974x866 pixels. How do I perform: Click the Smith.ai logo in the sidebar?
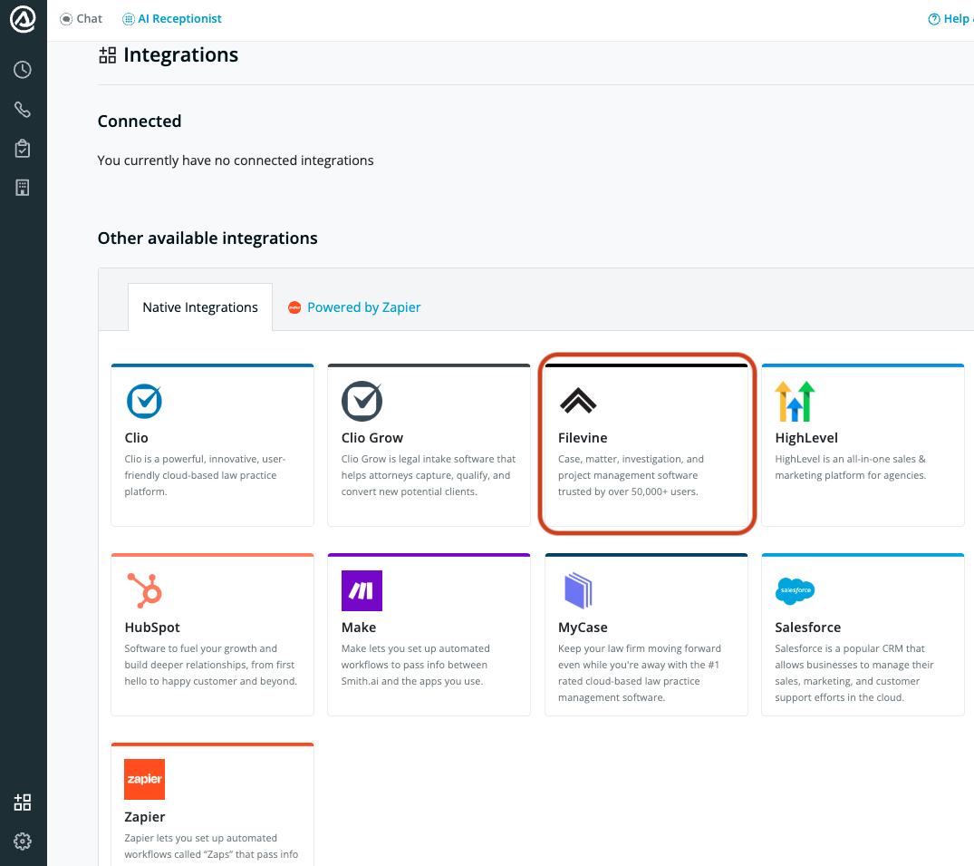pyautogui.click(x=23, y=19)
